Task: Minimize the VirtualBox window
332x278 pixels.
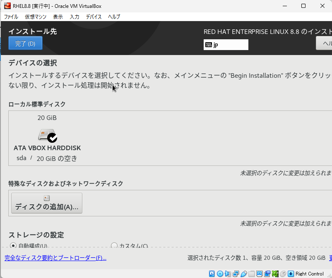Action: [x=285, y=6]
